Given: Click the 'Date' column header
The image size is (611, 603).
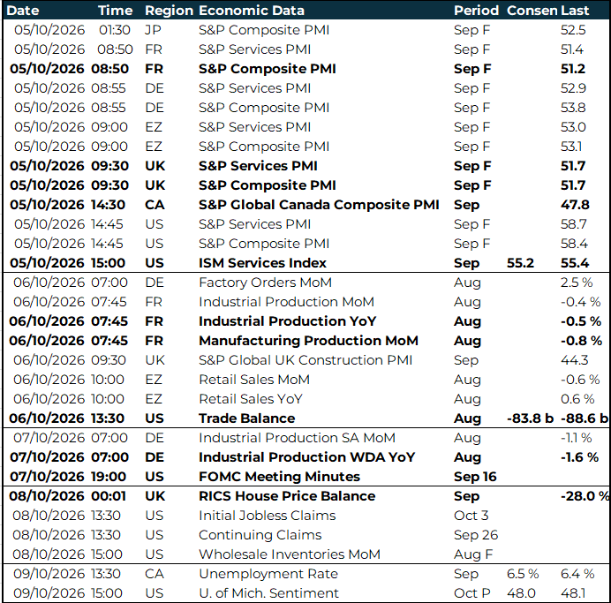Looking at the screenshot, I should [x=23, y=11].
